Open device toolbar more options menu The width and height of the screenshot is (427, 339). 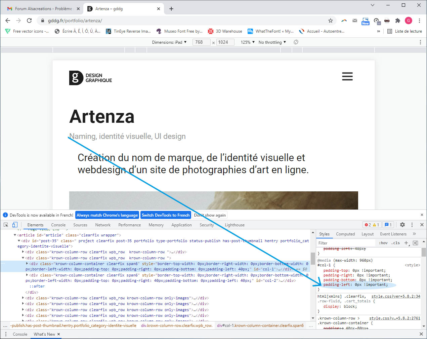tap(420, 42)
